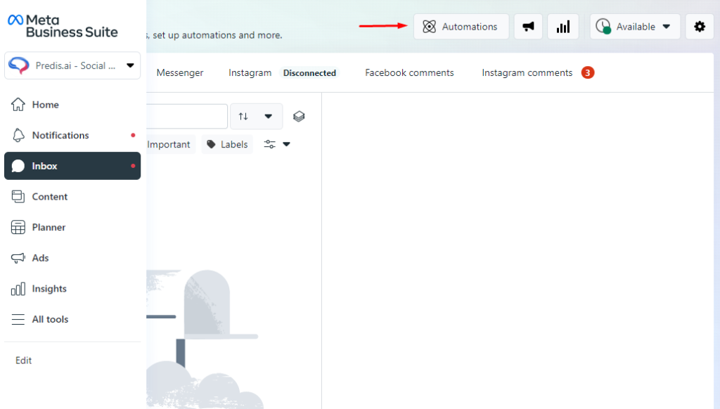Screen dimensions: 720x409
Task: Open Content in sidebar
Action: pyautogui.click(x=72, y=197)
